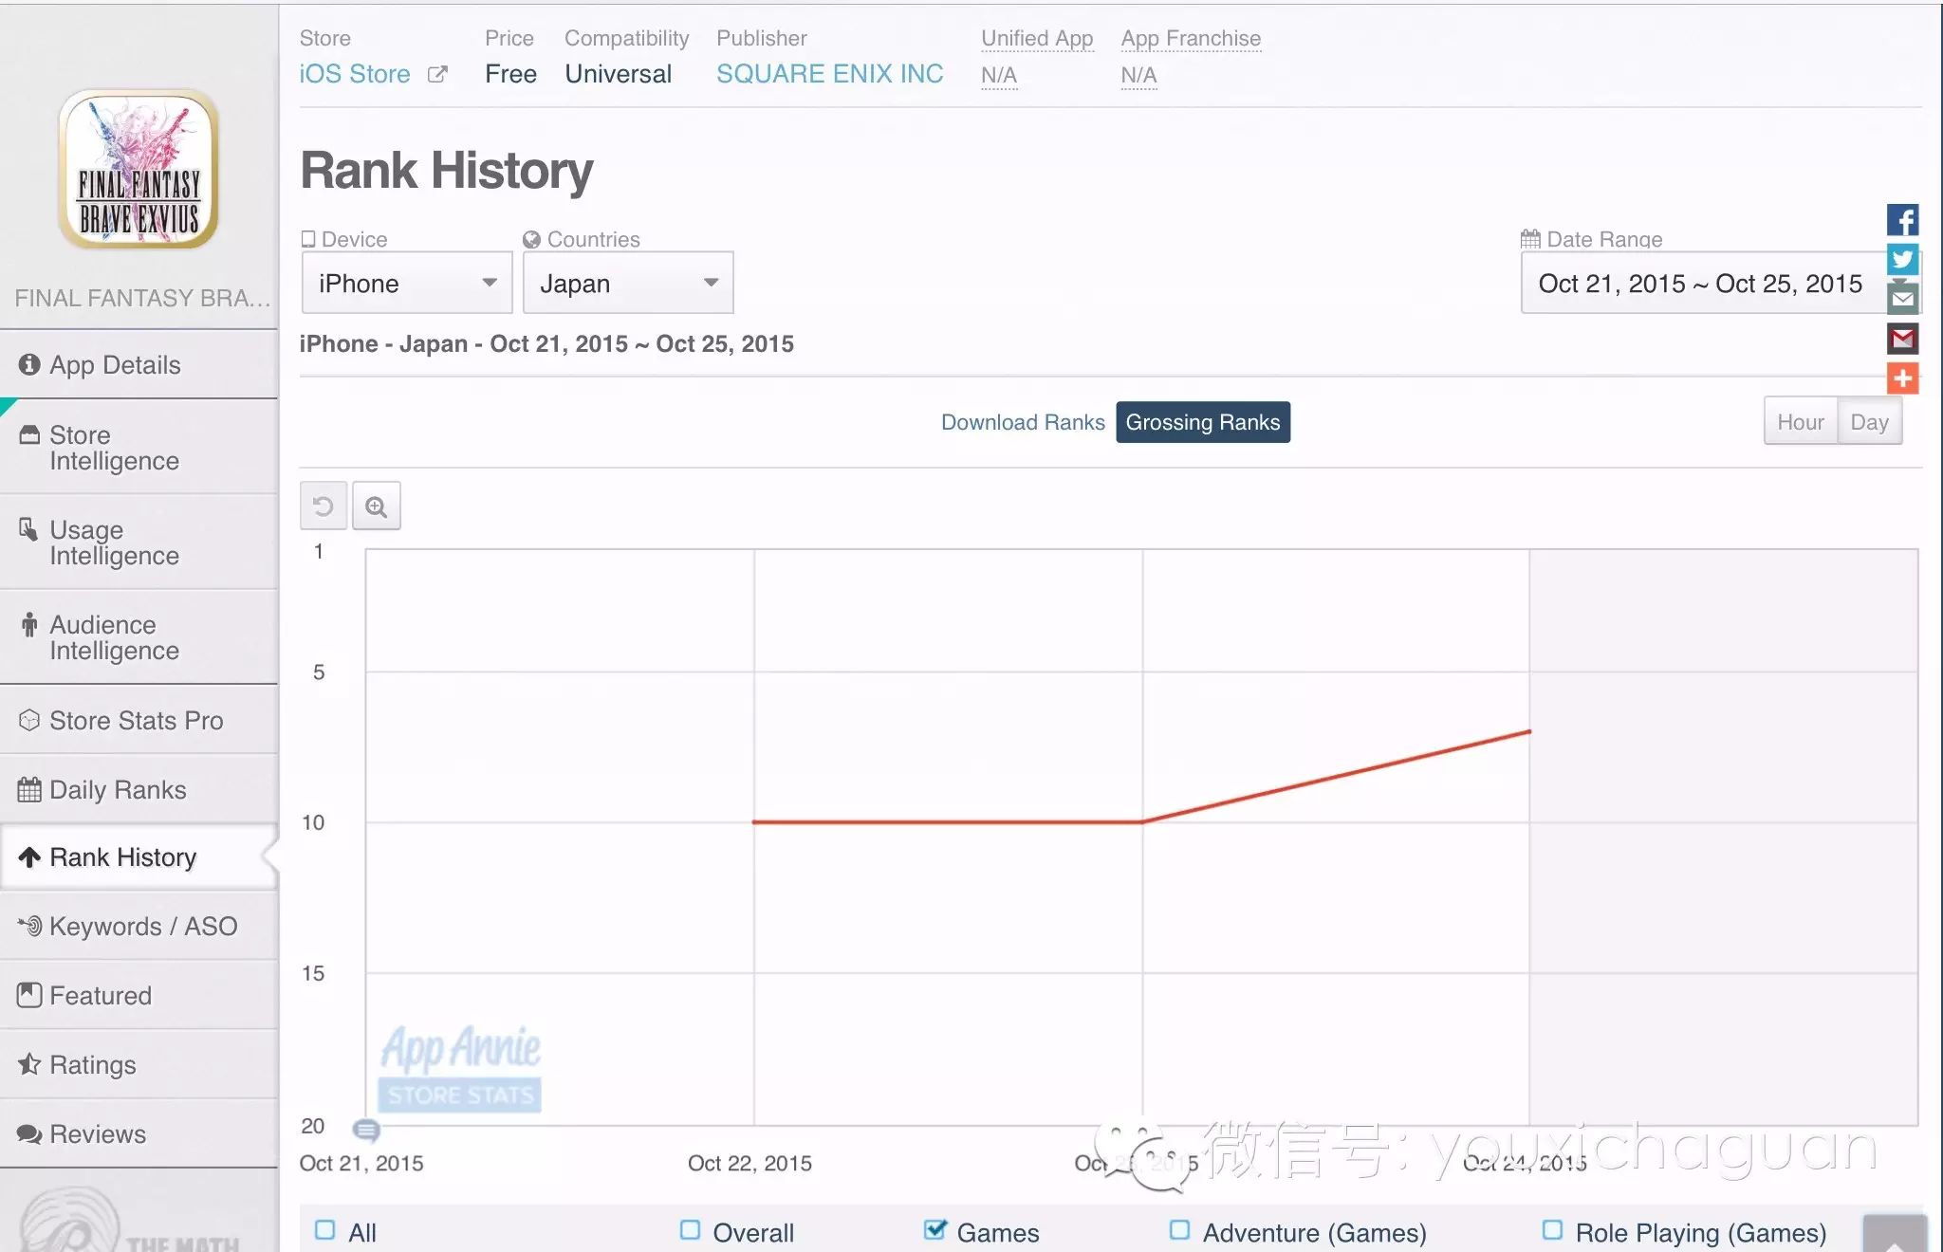Image resolution: width=1943 pixels, height=1252 pixels.
Task: Click the Rank History heading
Action: (x=446, y=171)
